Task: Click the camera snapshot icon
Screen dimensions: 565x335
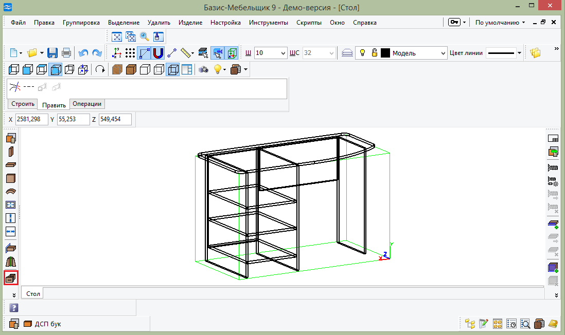Action: point(204,69)
